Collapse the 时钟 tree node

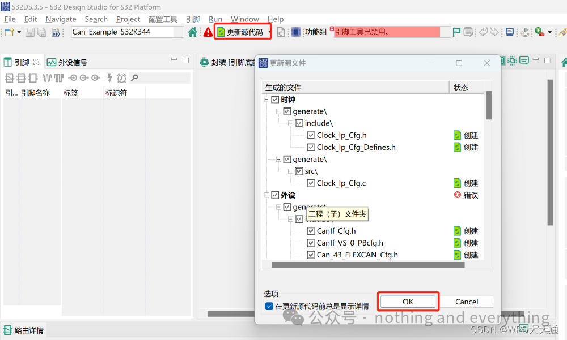266,99
